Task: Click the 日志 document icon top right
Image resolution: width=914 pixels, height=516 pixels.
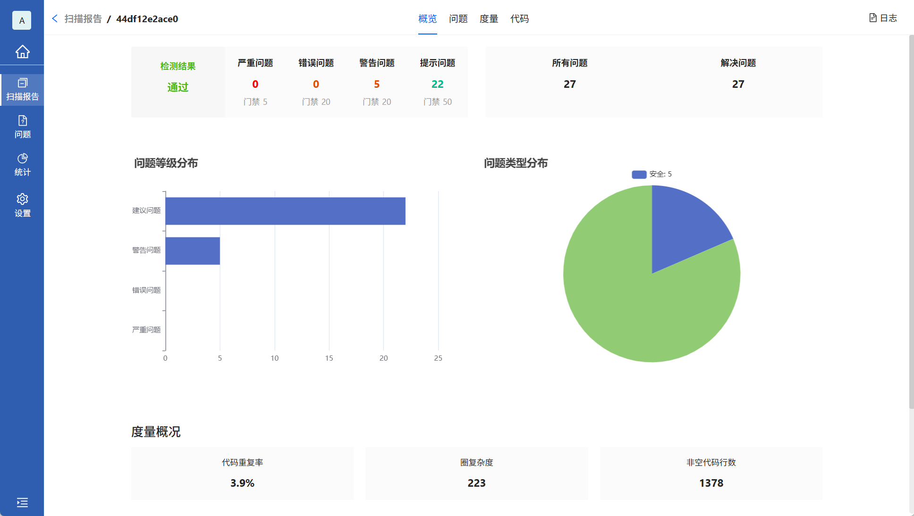Action: tap(872, 17)
